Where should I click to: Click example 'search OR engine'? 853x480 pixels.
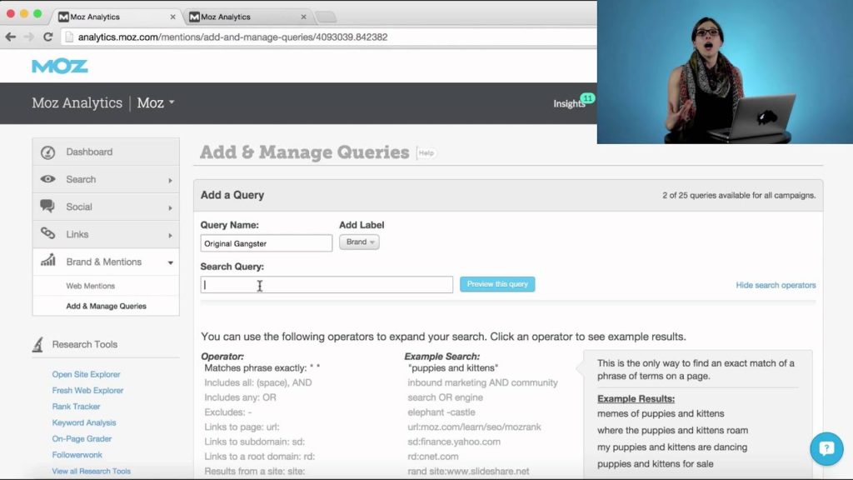point(445,397)
